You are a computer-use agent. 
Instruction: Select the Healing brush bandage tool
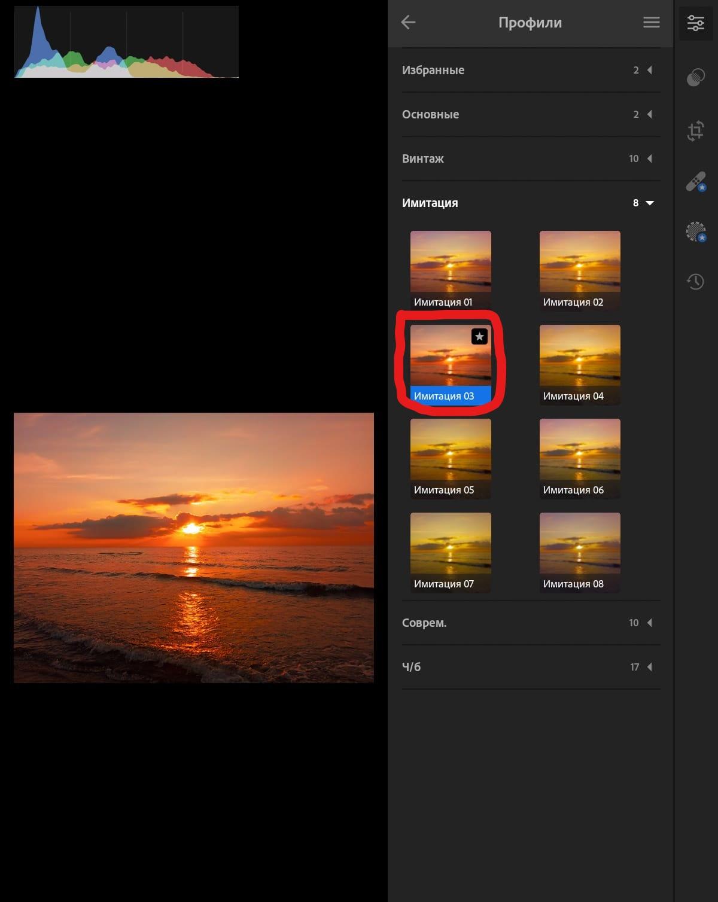coord(695,181)
